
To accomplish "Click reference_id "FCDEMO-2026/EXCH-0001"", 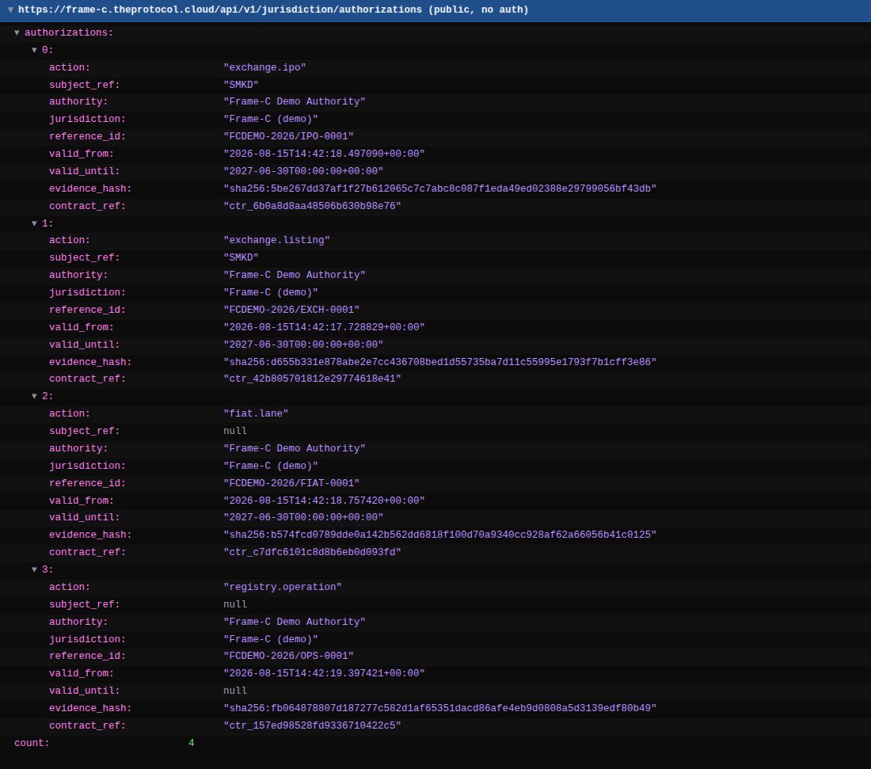I will (291, 310).
